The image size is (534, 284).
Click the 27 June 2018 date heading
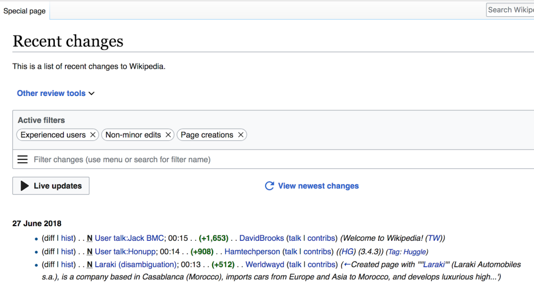coord(37,224)
